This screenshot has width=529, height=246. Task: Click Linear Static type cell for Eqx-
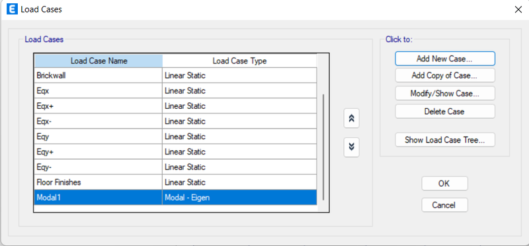pos(239,121)
